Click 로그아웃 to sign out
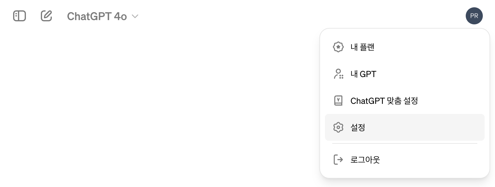This screenshot has height=187, width=495. [365, 160]
